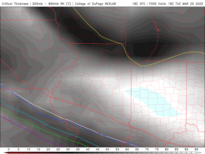Click the '0' colorbar scale label

[9, 149]
